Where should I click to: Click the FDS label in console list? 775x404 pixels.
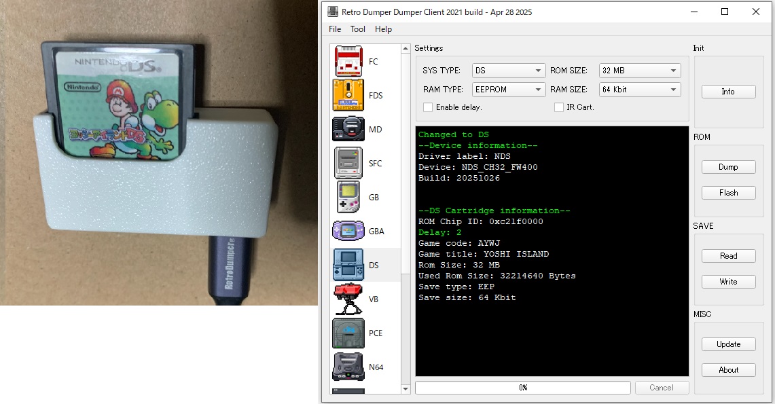(x=376, y=95)
